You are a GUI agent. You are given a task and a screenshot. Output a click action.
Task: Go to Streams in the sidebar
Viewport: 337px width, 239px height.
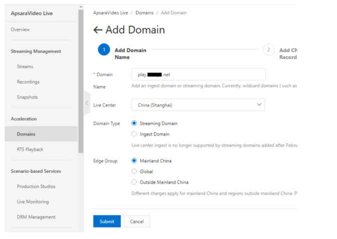click(x=25, y=67)
